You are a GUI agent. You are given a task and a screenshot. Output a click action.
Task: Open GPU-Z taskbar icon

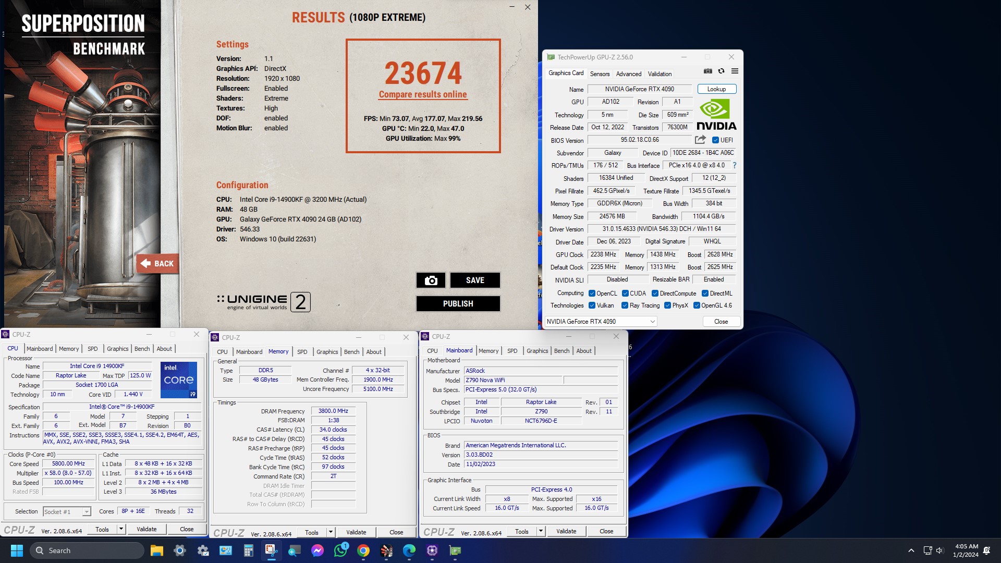(455, 550)
